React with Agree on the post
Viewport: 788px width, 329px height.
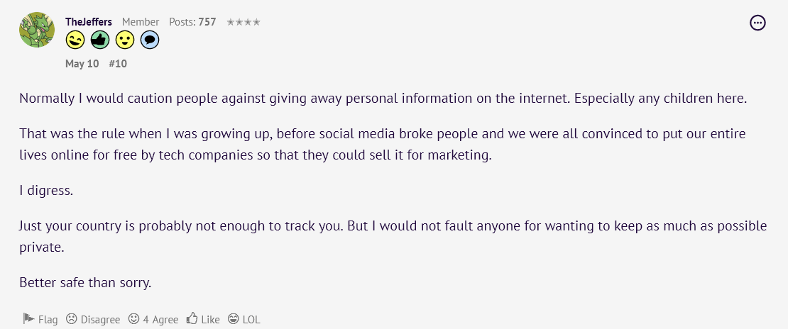click(x=153, y=319)
